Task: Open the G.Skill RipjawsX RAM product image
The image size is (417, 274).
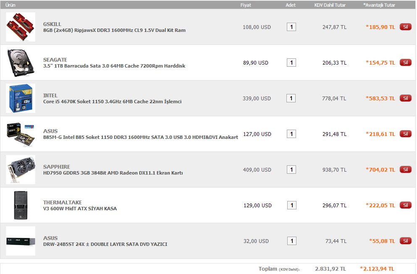Action: pyautogui.click(x=21, y=27)
